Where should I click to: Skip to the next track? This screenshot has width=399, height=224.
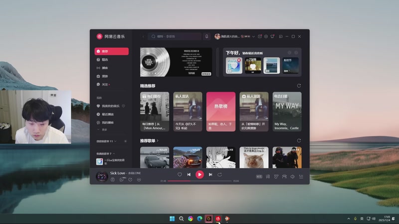[x=210, y=175]
